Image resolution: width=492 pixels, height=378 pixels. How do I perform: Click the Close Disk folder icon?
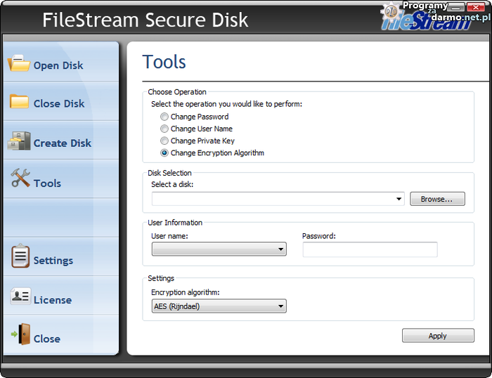19,102
